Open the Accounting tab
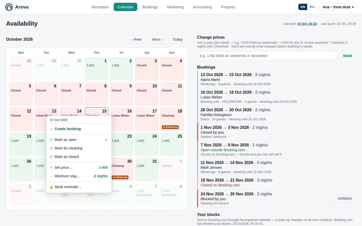362x226 pixels. click(202, 7)
